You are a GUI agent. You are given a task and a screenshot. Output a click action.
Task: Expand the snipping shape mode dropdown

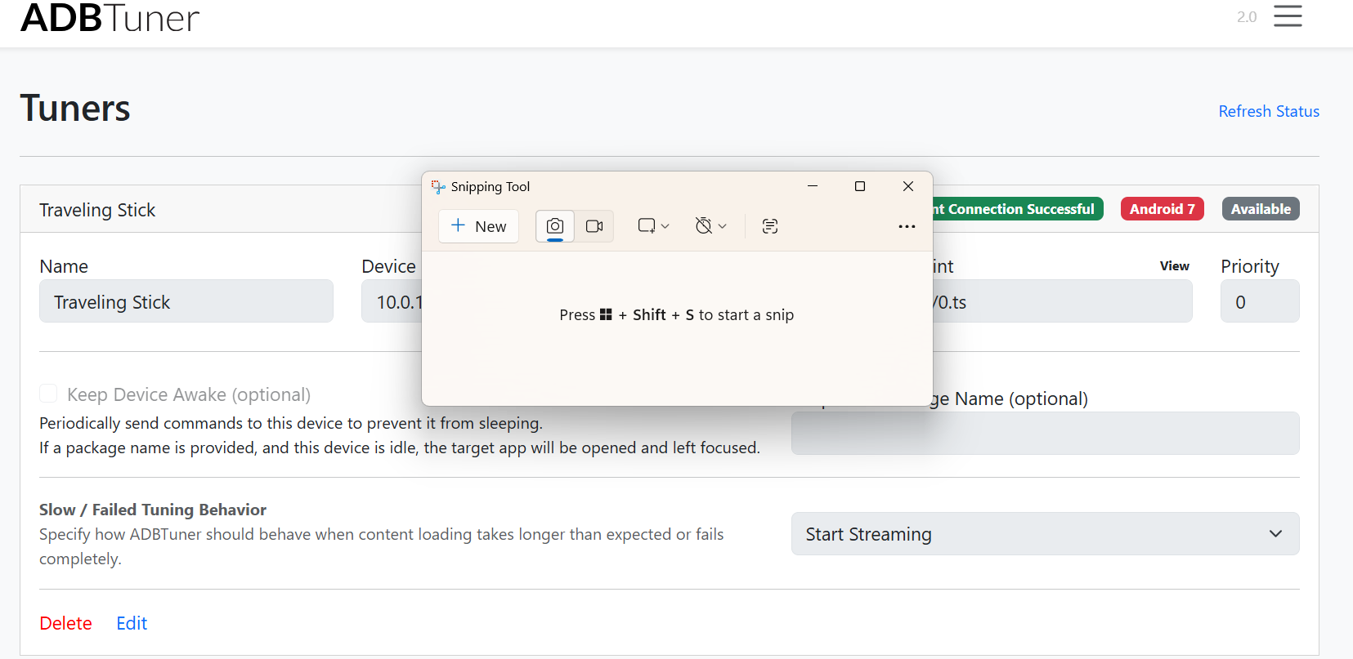click(653, 226)
